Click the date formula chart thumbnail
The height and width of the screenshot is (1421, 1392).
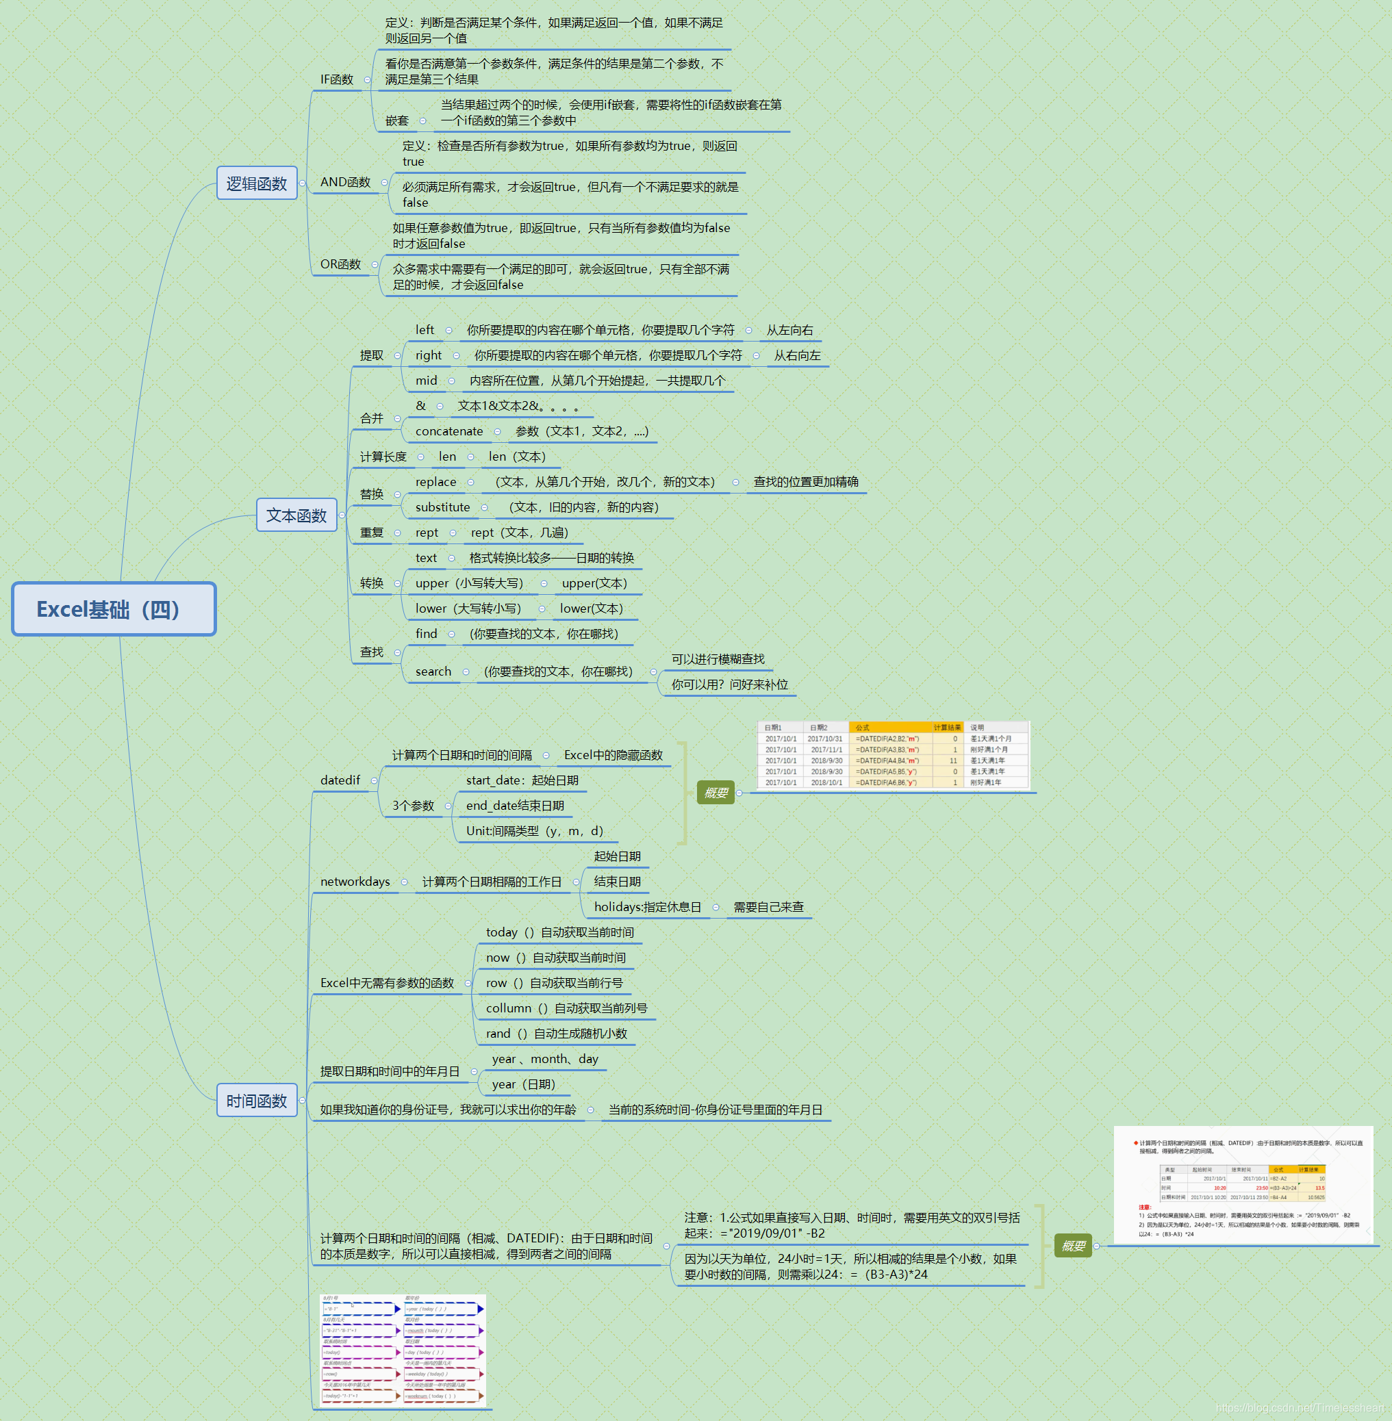pyautogui.click(x=403, y=1350)
